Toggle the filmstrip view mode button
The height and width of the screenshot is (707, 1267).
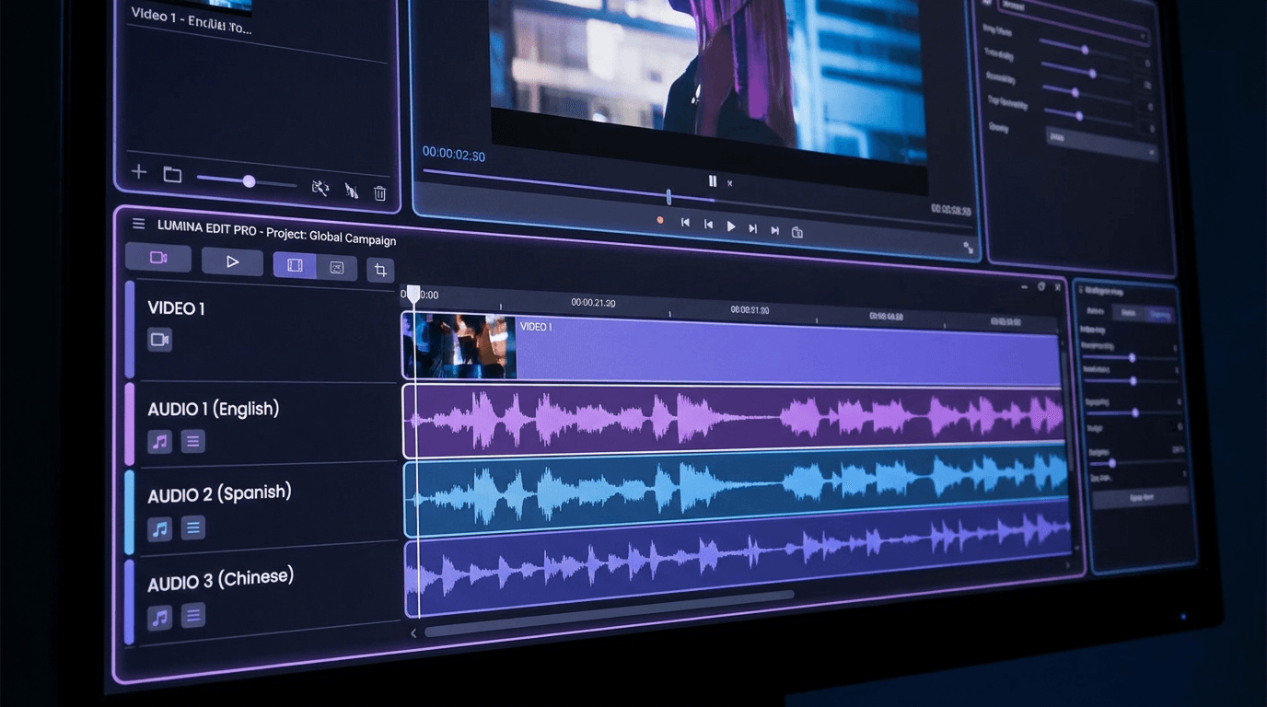[x=295, y=265]
